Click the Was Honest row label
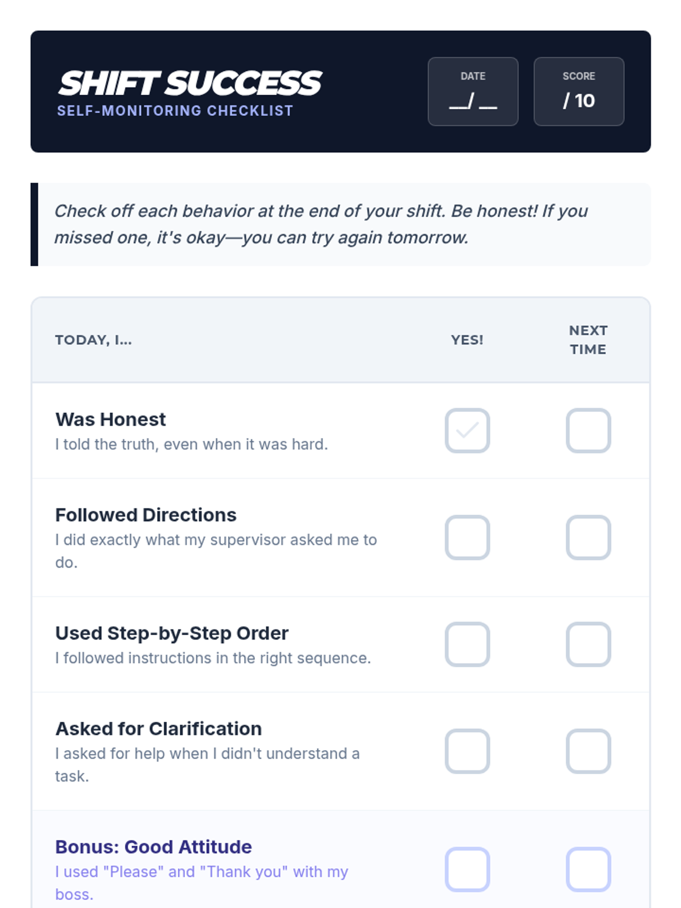 [111, 419]
